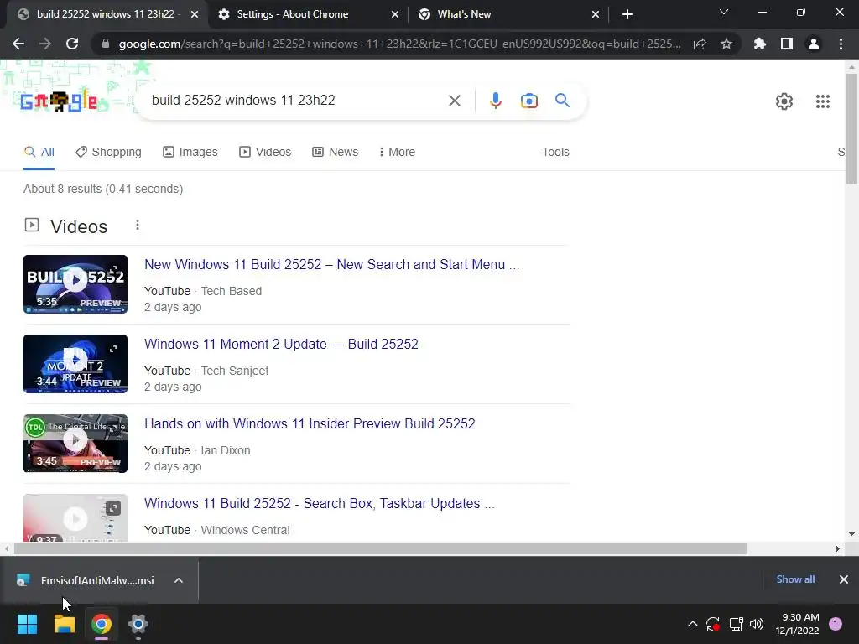This screenshot has height=644, width=859.
Task: Open Videos section options menu
Action: click(x=138, y=225)
